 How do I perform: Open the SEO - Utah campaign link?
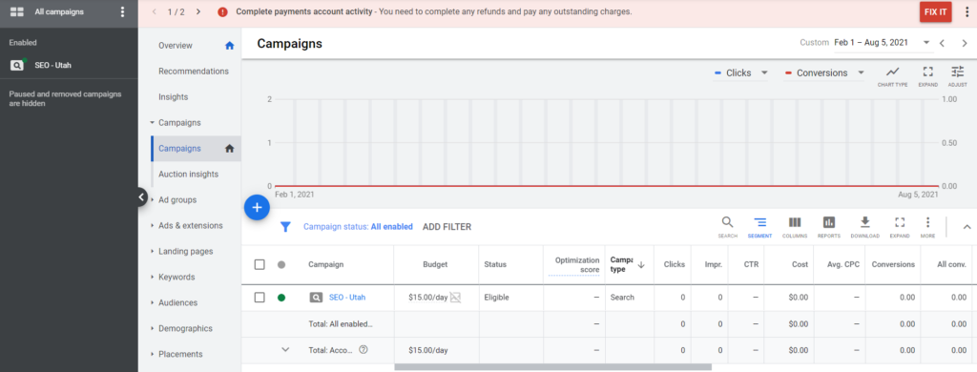(x=347, y=298)
